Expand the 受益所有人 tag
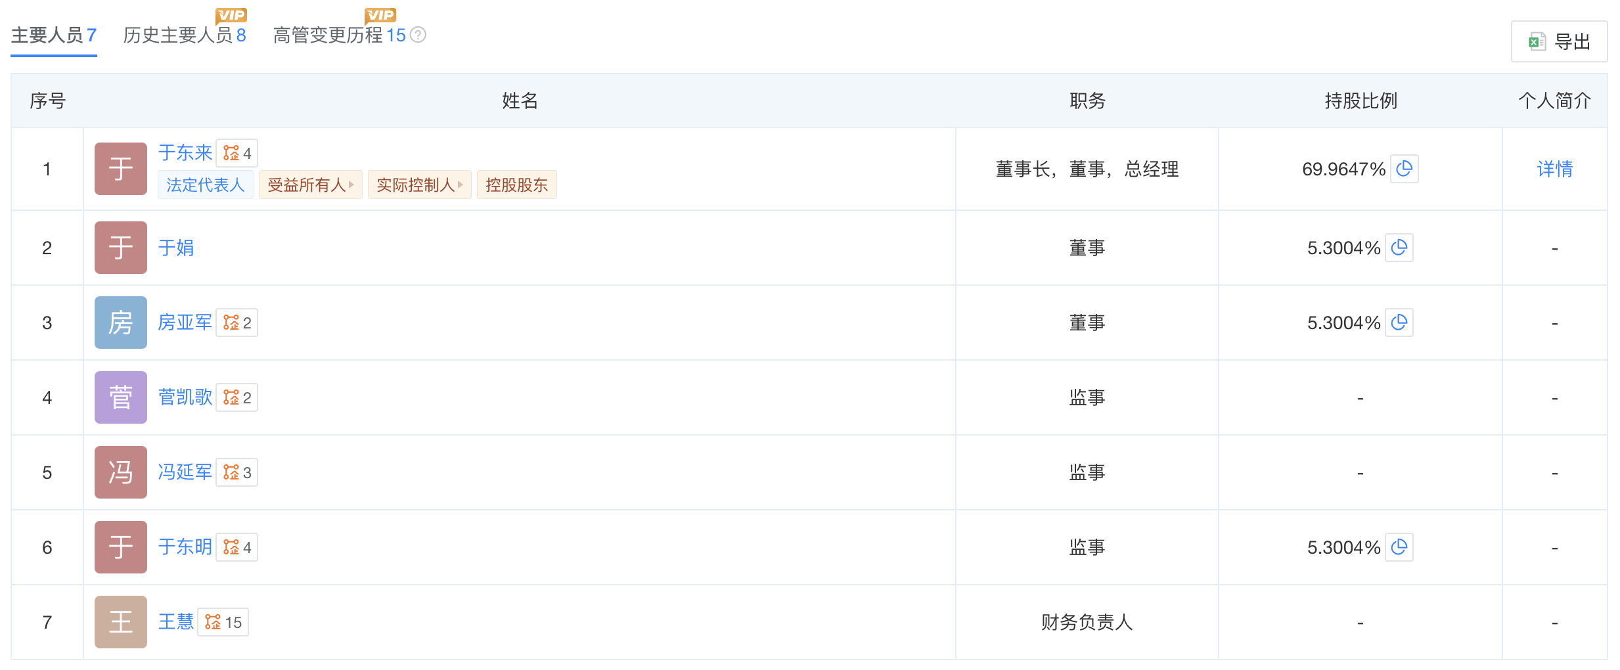Image resolution: width=1620 pixels, height=670 pixels. click(310, 185)
